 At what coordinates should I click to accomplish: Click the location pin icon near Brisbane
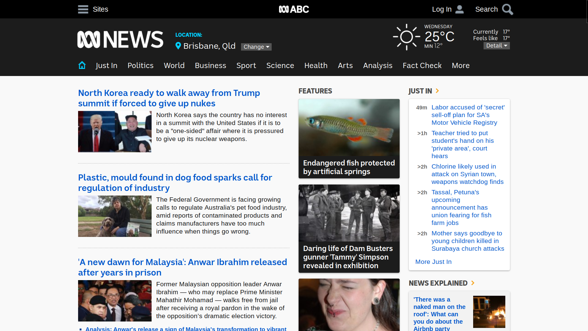178,46
